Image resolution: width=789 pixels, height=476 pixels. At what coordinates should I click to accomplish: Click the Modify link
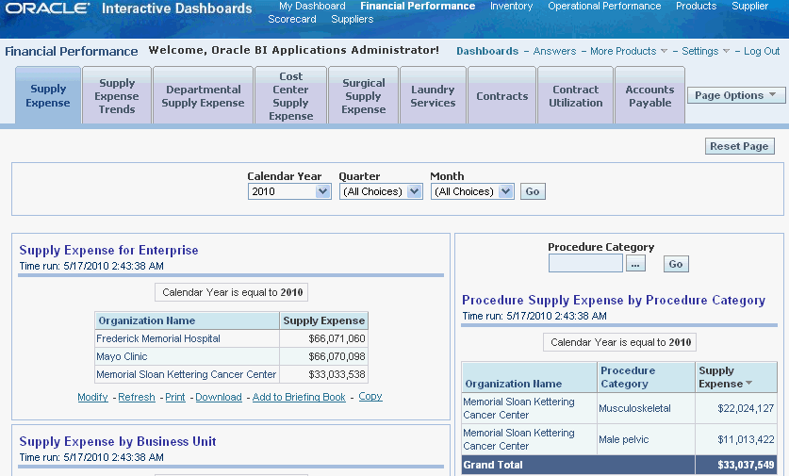click(x=92, y=397)
